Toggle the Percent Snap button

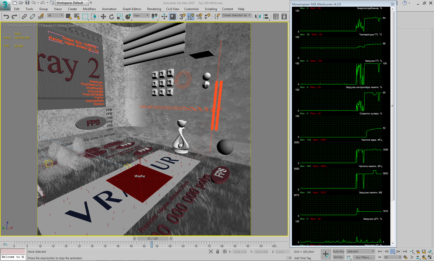(x=199, y=17)
